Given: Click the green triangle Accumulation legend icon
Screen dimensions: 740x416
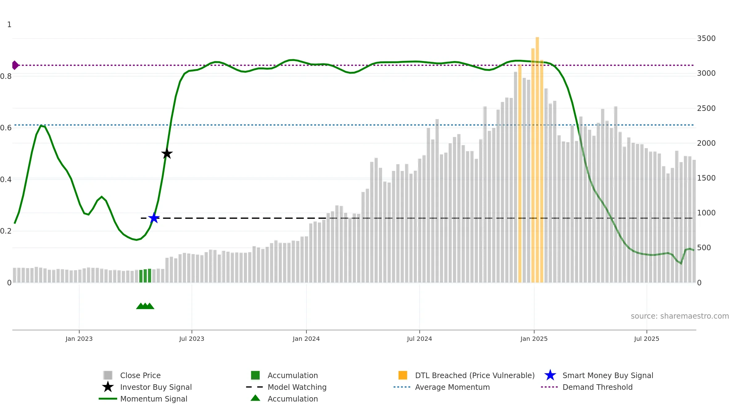Looking at the screenshot, I should click(x=255, y=398).
